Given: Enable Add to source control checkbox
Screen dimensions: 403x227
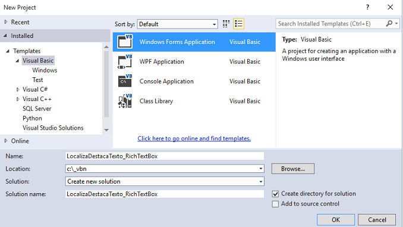Looking at the screenshot, I should click(275, 204).
